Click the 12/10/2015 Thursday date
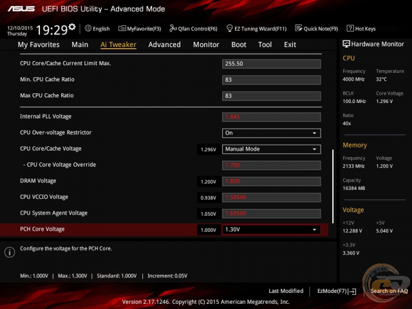Viewport: 412px width, 309px height. tap(20, 31)
